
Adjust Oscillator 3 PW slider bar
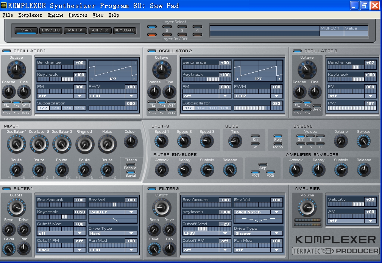coord(352,108)
